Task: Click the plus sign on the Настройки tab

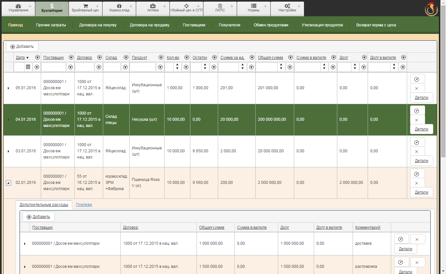Action: tap(299, 6)
